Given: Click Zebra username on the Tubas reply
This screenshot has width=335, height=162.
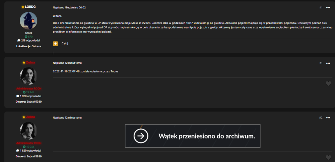Looking at the screenshot, I should 30,62.
